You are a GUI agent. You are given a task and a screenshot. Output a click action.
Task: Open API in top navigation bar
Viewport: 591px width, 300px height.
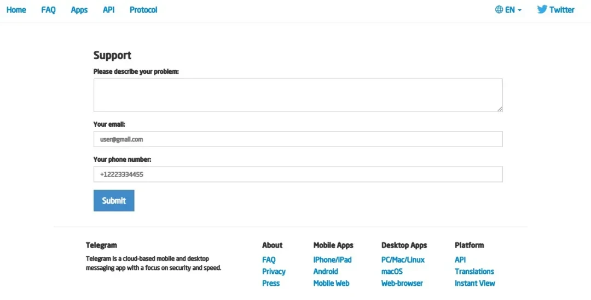click(x=108, y=10)
